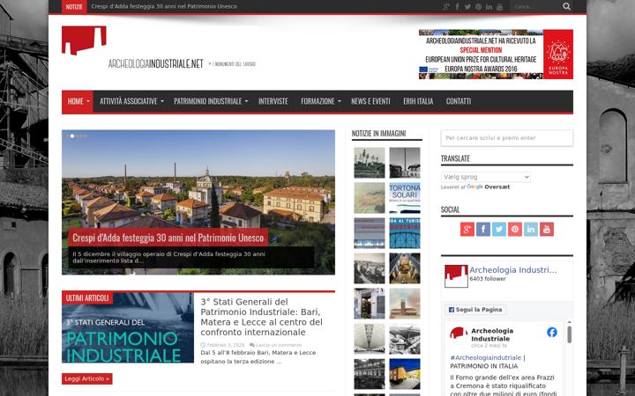Image resolution: width=635 pixels, height=396 pixels.
Task: Click LinkedIn button in Social widget
Action: (531, 230)
